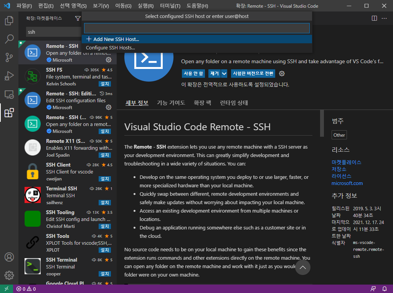Screen dimensions: 393x293
Task: Install the SSH Client extension
Action: pyautogui.click(x=105, y=179)
